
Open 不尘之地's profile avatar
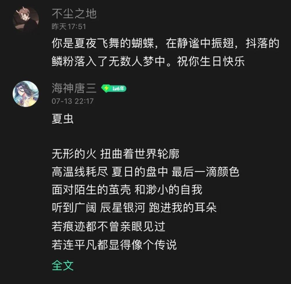(26, 19)
